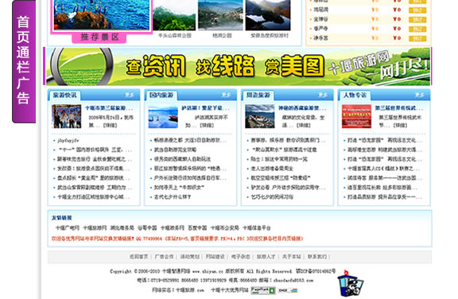Screen dimensions: 458x299
Task: Click 联系我们 in the footer navigation
Action: 317,257
